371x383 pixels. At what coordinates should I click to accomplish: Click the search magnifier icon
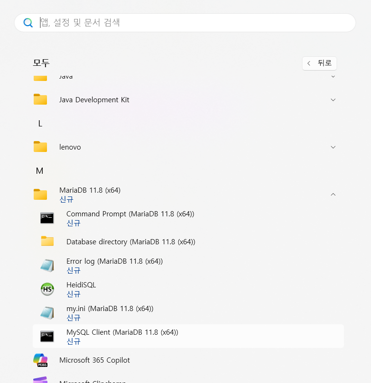pyautogui.click(x=28, y=23)
